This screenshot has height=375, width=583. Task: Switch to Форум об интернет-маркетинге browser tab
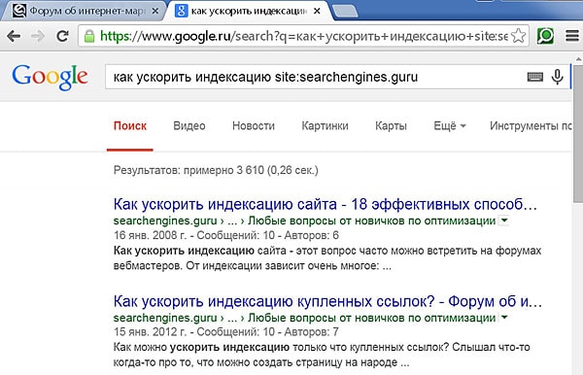pyautogui.click(x=84, y=11)
